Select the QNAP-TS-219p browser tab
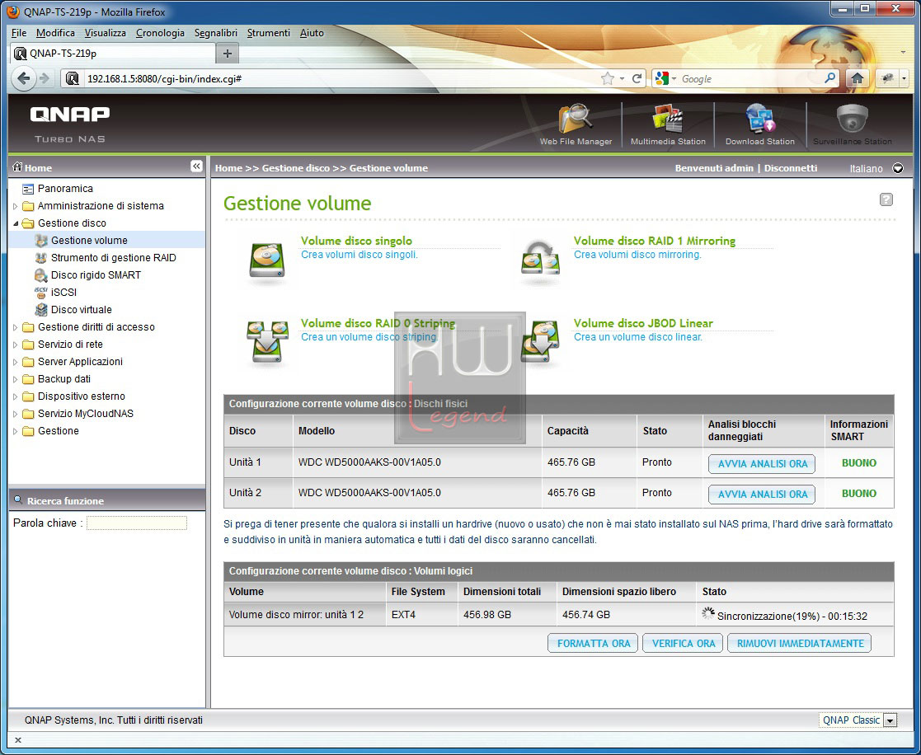Image resolution: width=921 pixels, height=755 pixels. pos(113,54)
